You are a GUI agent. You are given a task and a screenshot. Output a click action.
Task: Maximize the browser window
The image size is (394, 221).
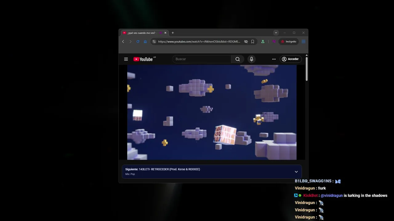point(294,33)
